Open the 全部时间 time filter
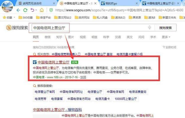185x118 pixels. point(169,47)
